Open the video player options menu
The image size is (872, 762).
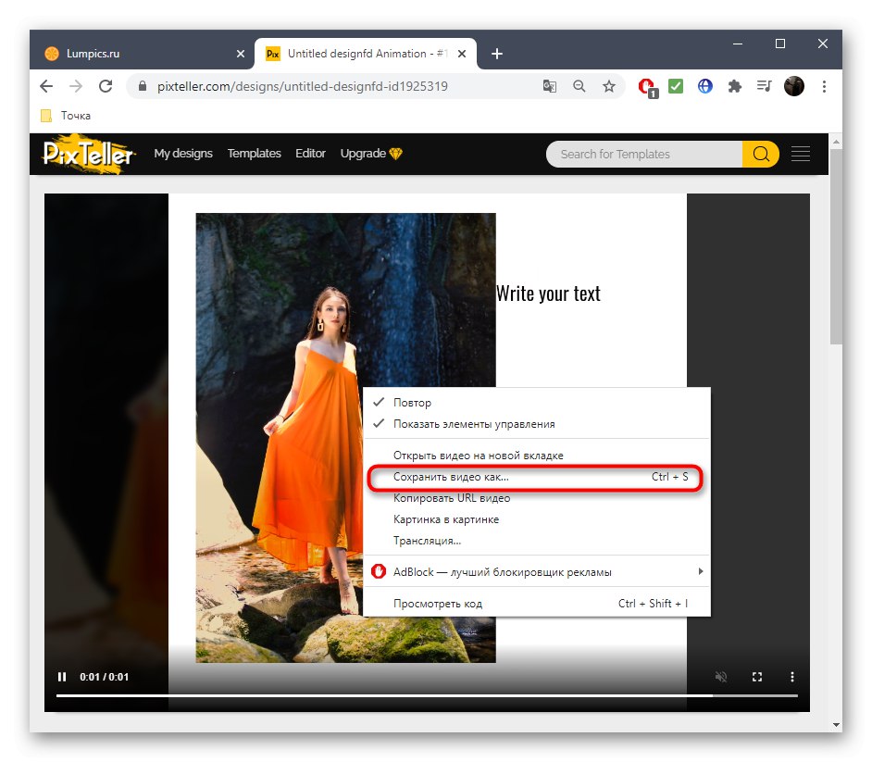tap(792, 677)
